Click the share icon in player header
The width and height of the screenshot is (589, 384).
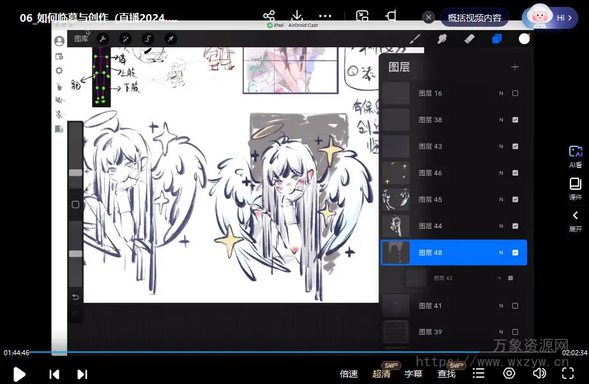pos(269,16)
